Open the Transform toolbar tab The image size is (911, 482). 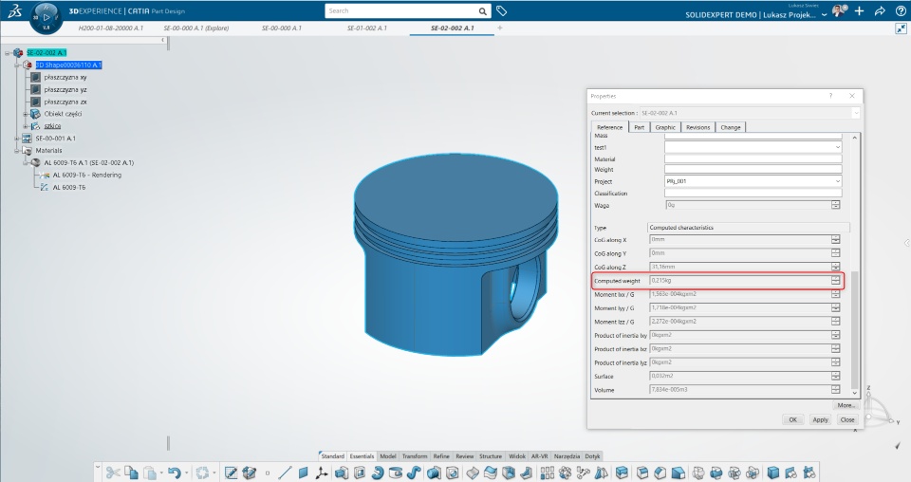pyautogui.click(x=415, y=455)
